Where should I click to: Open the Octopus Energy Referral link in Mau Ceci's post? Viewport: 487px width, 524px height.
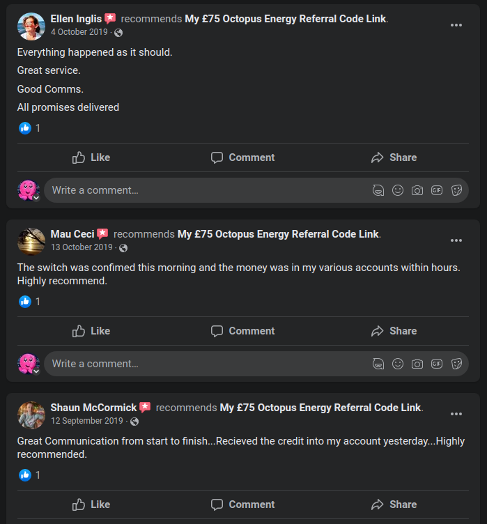click(279, 234)
